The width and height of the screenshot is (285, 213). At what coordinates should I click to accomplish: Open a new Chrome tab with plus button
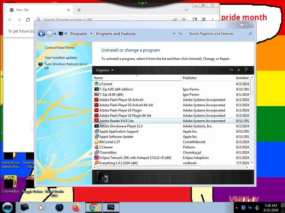(79, 10)
